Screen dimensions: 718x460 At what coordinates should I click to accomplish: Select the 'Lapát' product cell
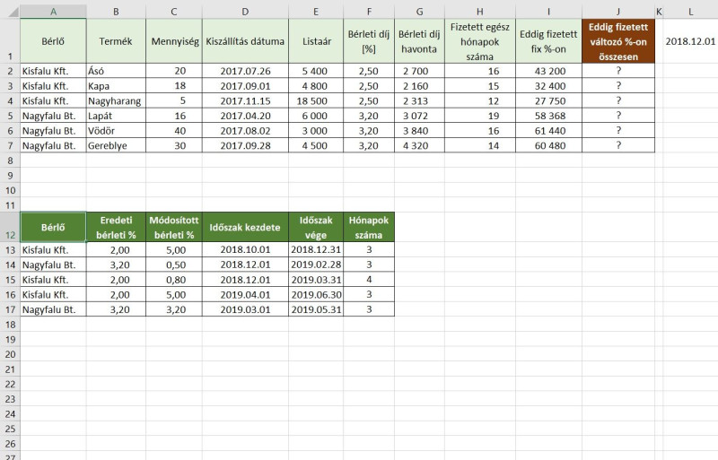(116, 116)
